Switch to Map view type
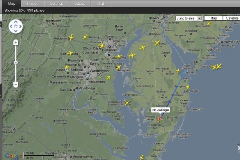The image size is (240, 160). (213, 18)
